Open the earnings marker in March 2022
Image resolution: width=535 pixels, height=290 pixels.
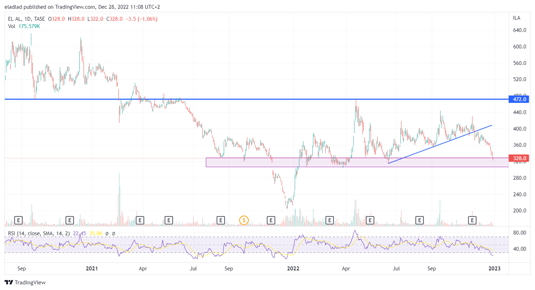tap(330, 220)
